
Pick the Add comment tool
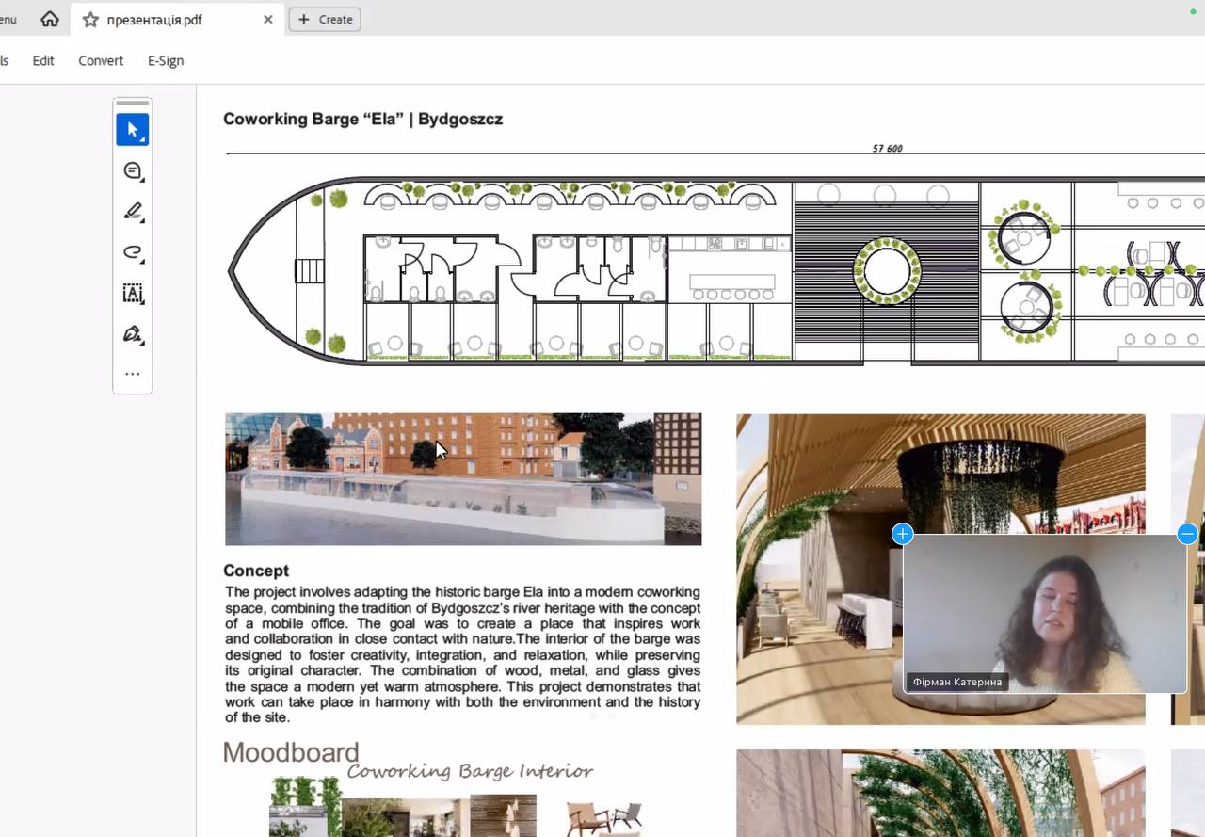(133, 170)
